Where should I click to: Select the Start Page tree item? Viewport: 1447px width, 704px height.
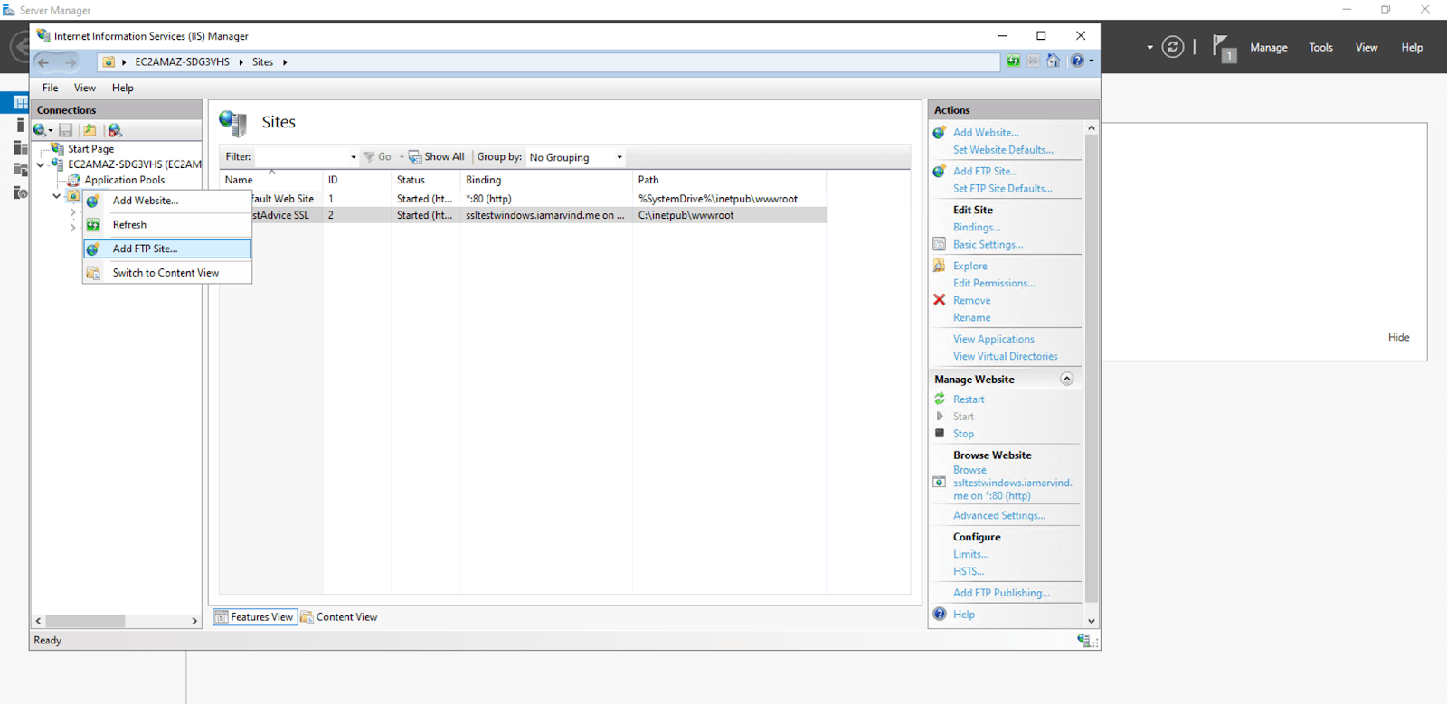(x=90, y=149)
